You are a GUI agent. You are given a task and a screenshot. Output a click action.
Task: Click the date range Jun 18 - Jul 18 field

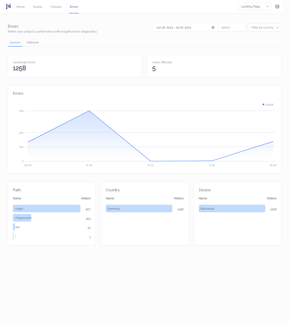(x=185, y=28)
